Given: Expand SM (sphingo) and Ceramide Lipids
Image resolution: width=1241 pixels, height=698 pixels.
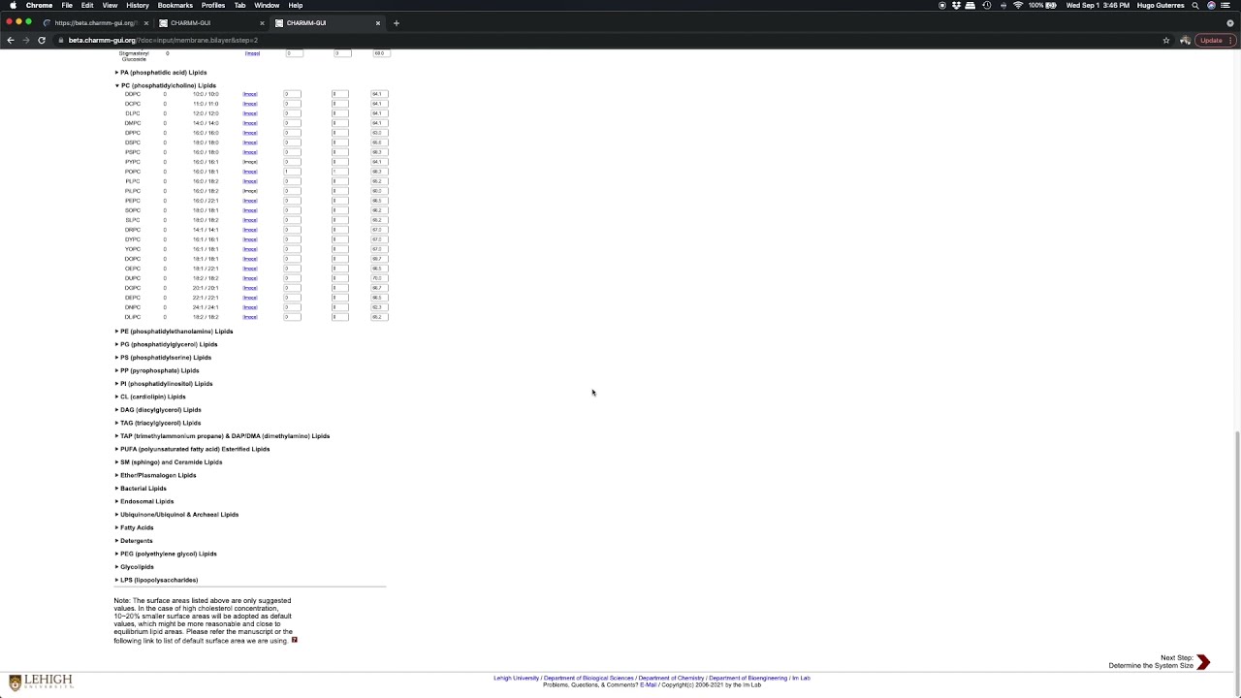Looking at the screenshot, I should click(169, 461).
